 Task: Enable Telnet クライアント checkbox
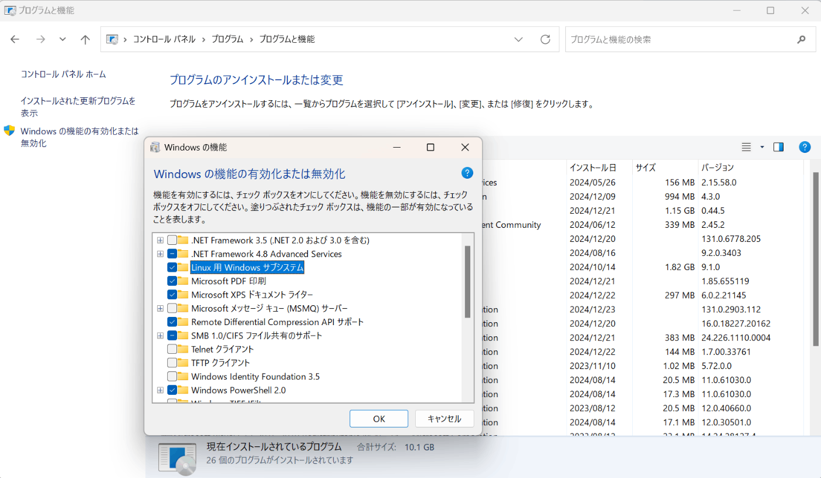(x=172, y=349)
